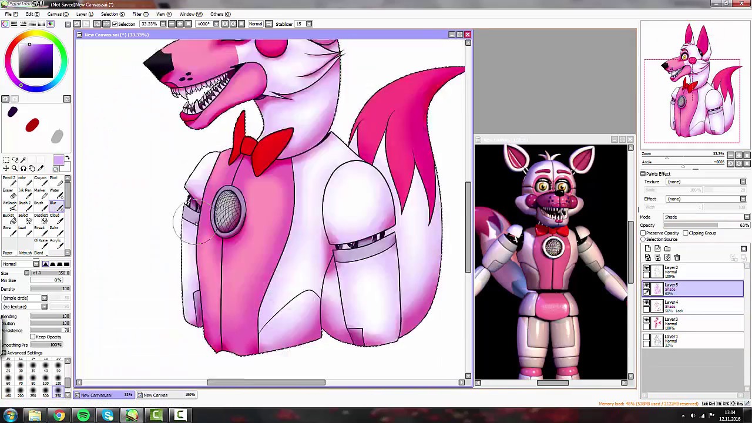Image resolution: width=752 pixels, height=423 pixels.
Task: Create a new layer folder
Action: pos(667,249)
